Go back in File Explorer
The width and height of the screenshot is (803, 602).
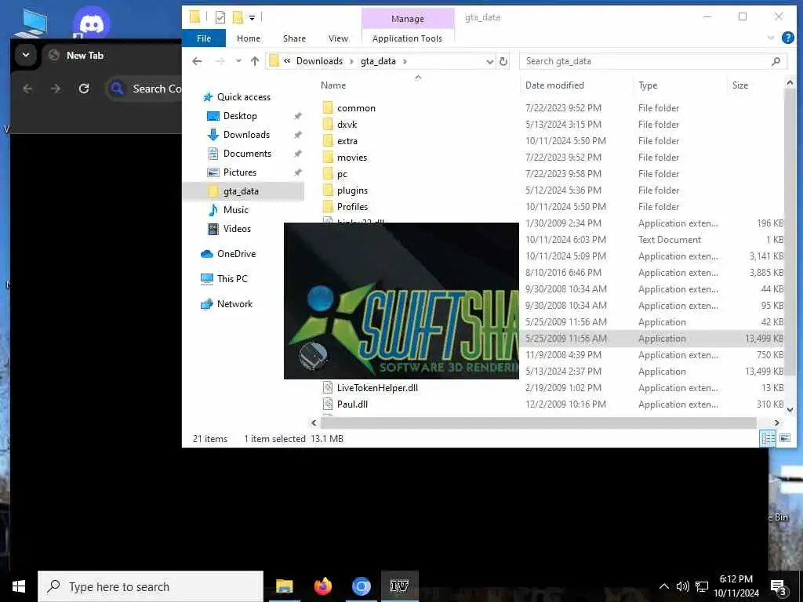pyautogui.click(x=197, y=61)
